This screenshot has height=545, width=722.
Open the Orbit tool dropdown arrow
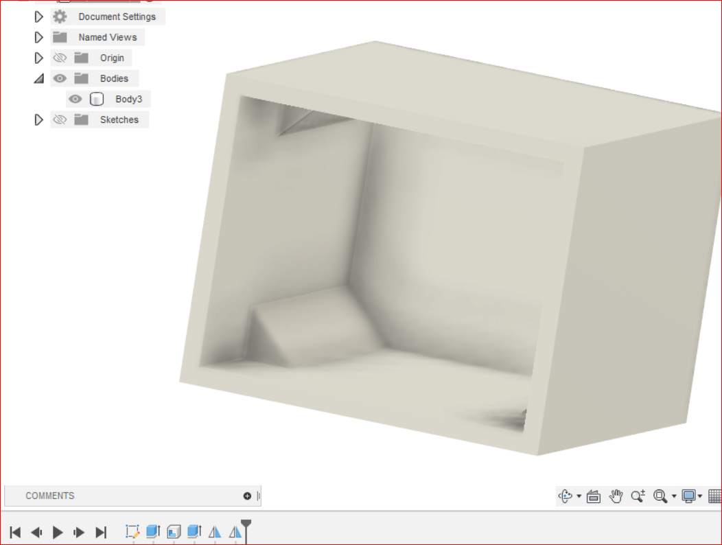[579, 496]
